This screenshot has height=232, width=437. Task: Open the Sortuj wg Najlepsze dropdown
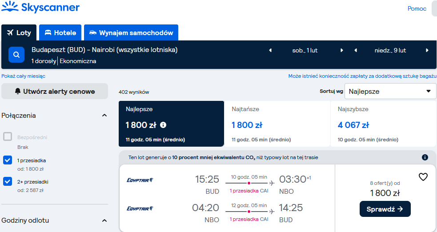point(390,91)
